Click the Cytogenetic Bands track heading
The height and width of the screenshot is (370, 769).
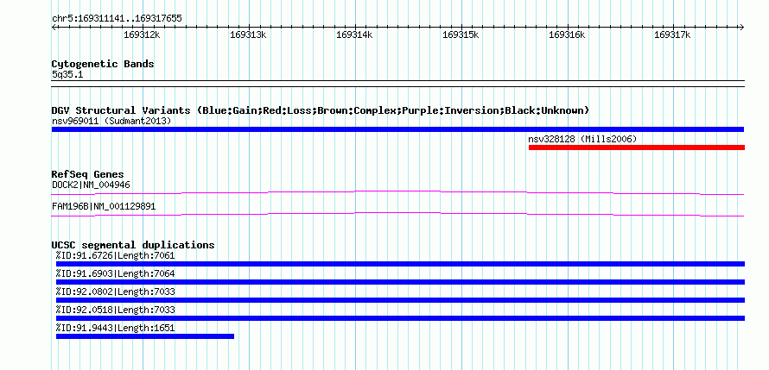point(103,64)
